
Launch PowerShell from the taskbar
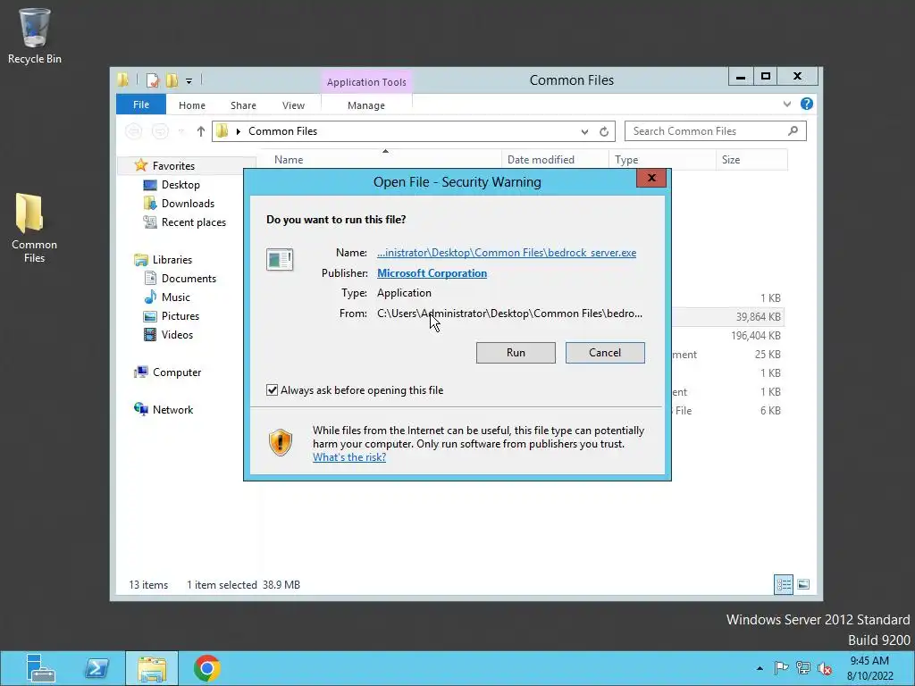tap(97, 668)
